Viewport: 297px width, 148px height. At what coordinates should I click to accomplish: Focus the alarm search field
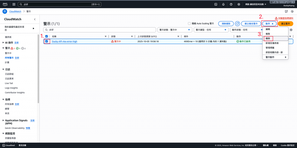pos(100,30)
